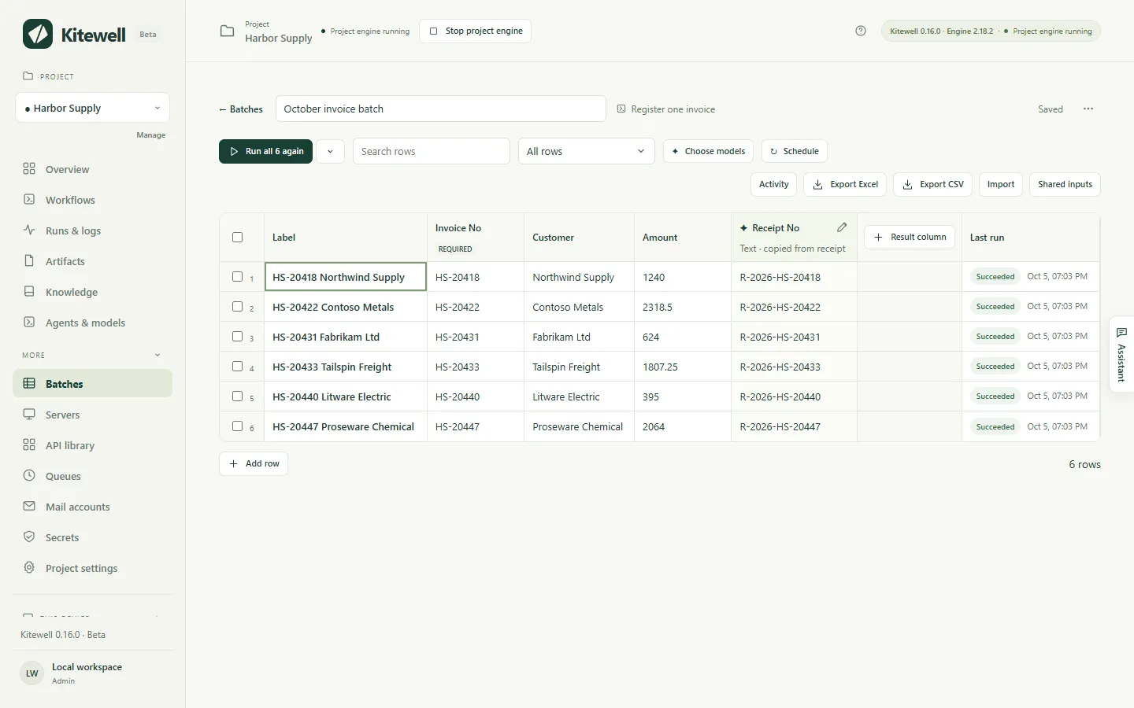Open the Harbor Supply project dropdown
Screen dimensions: 1134x708
[92, 108]
